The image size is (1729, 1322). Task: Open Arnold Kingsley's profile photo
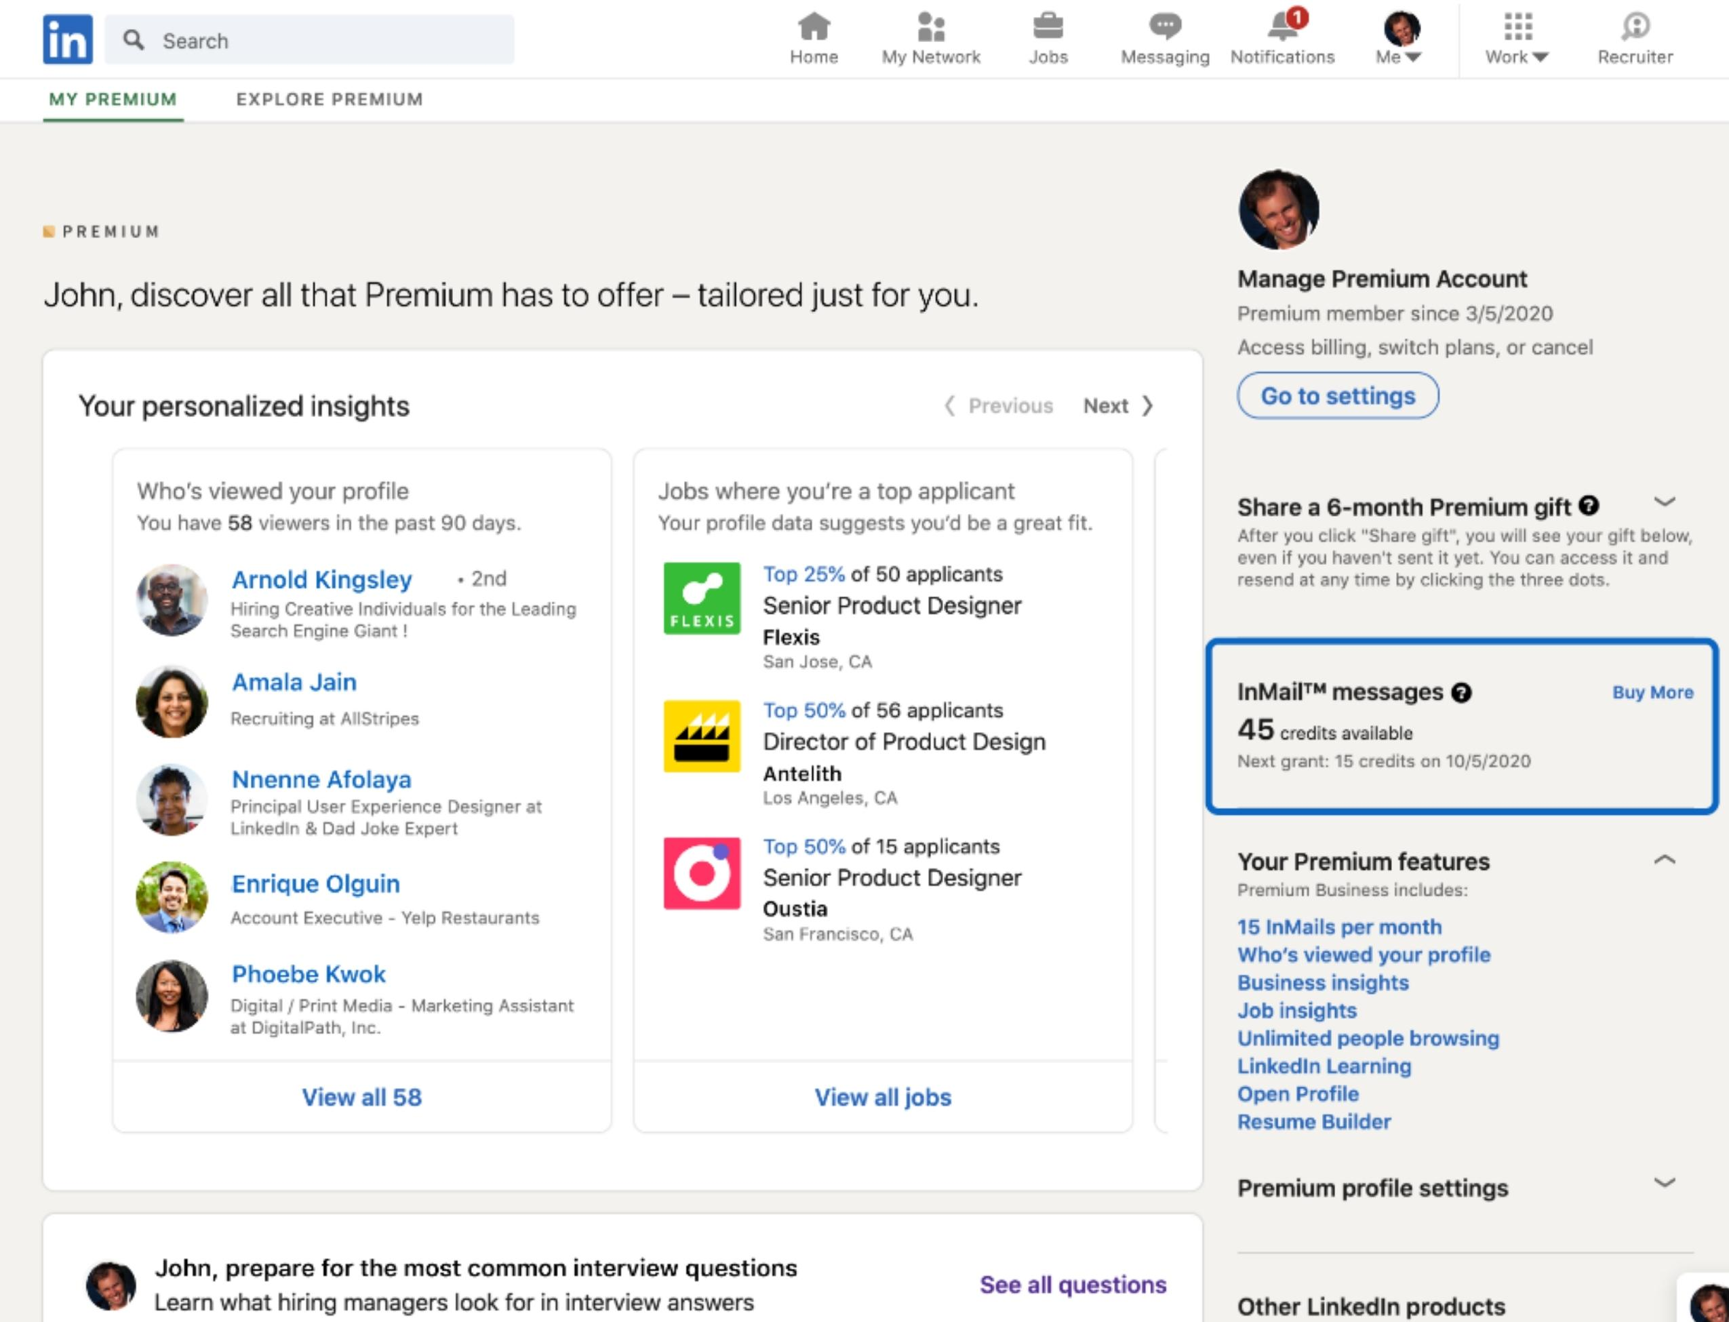172,599
